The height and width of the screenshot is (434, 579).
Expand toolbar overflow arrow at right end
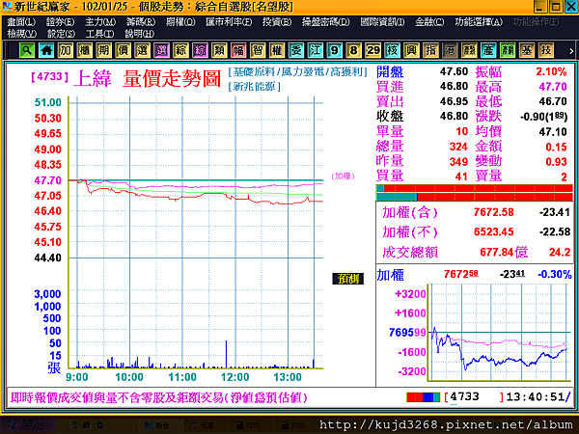[571, 51]
